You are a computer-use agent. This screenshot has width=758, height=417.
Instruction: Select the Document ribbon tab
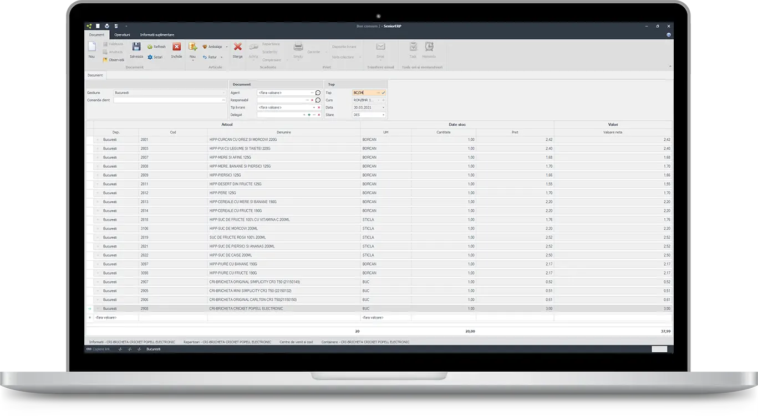(x=96, y=35)
